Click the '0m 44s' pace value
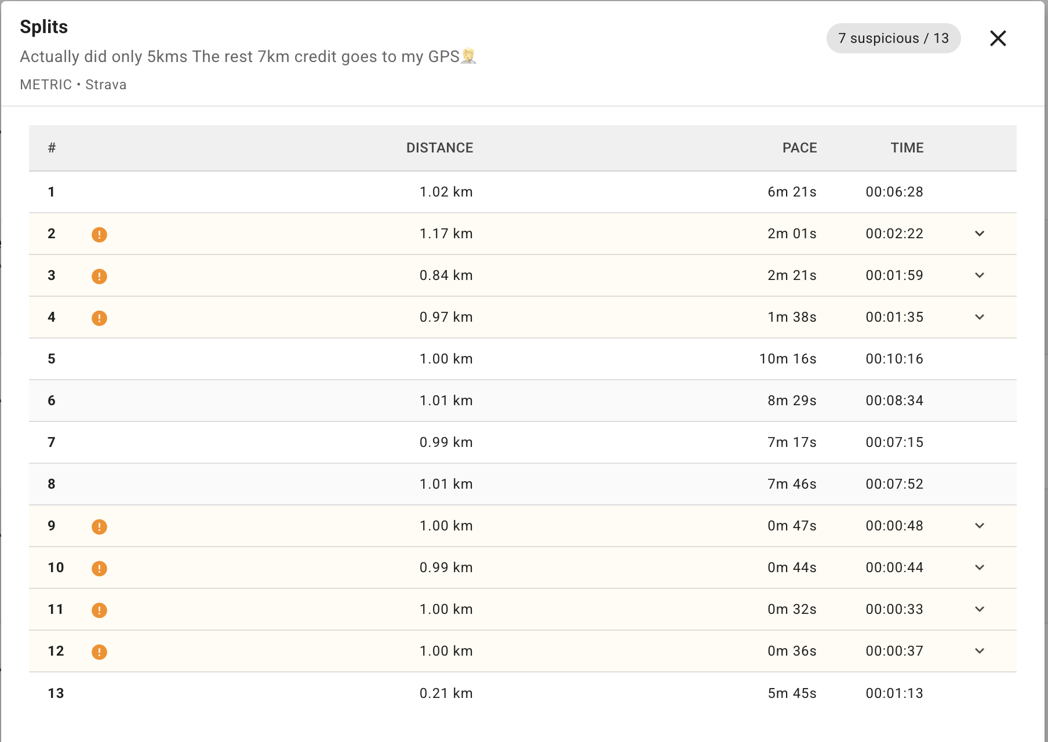Viewport: 1048px width, 742px height. point(792,568)
